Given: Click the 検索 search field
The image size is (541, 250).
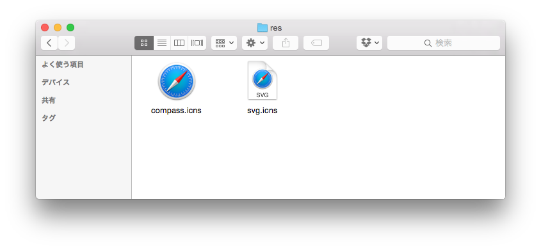Looking at the screenshot, I should click(443, 43).
